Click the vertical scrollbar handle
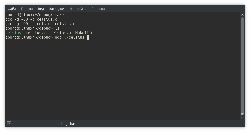Image resolution: width=250 pixels, height=132 pixels. (x=242, y=65)
